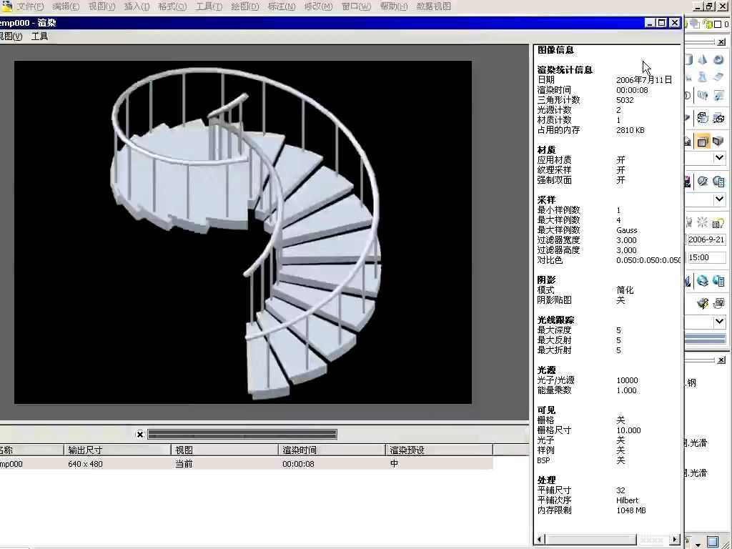Screen dimensions: 732x549
Task: Click the 1048 MB memory limit value
Action: pos(631,510)
